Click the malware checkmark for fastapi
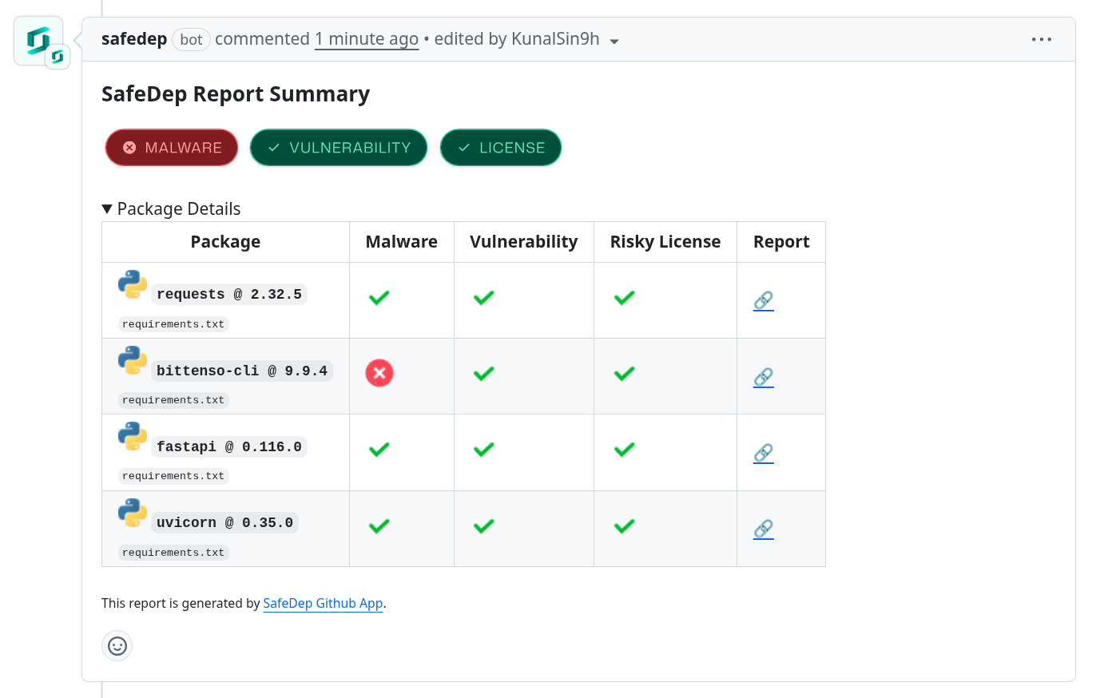This screenshot has height=698, width=1096. tap(379, 450)
